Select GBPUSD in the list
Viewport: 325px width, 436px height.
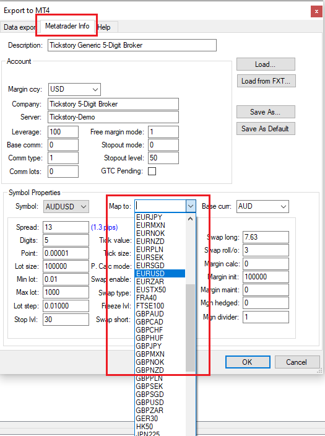[160, 403]
